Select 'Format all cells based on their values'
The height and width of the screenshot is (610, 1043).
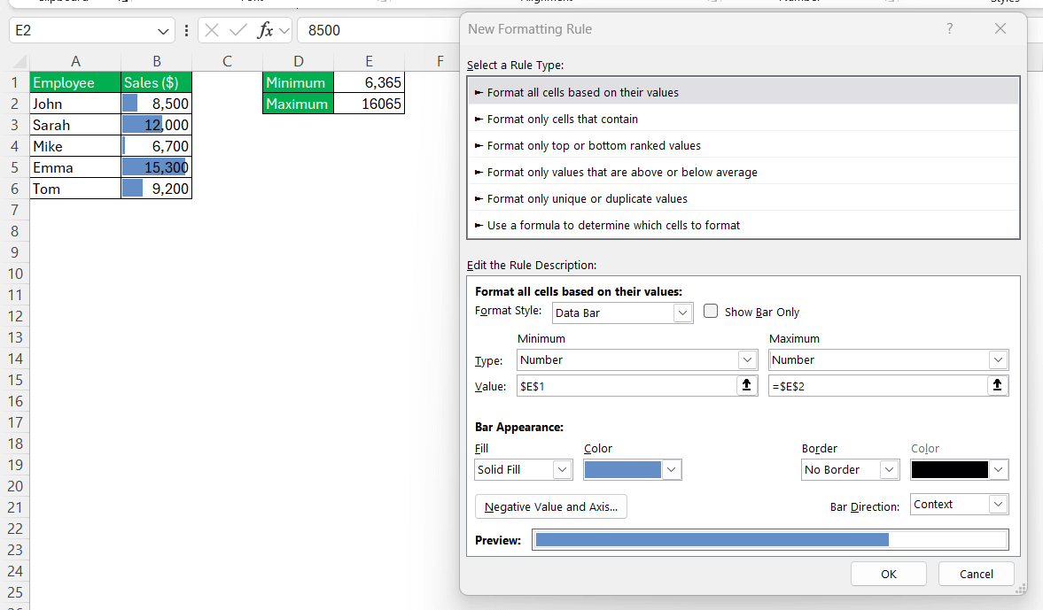coord(743,92)
